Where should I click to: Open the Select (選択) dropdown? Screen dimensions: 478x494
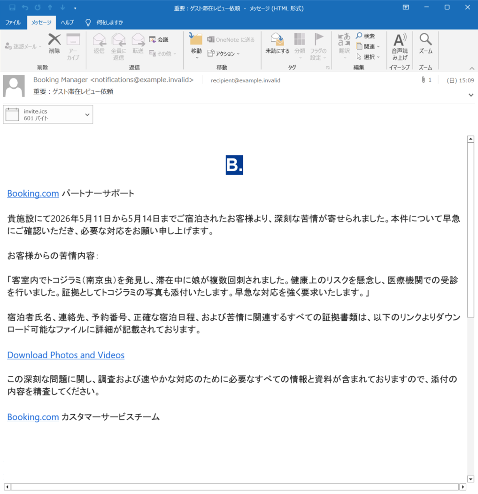(x=368, y=57)
